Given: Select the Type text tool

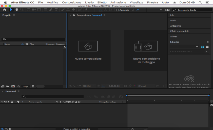Looking at the screenshot, I should 56,10.
